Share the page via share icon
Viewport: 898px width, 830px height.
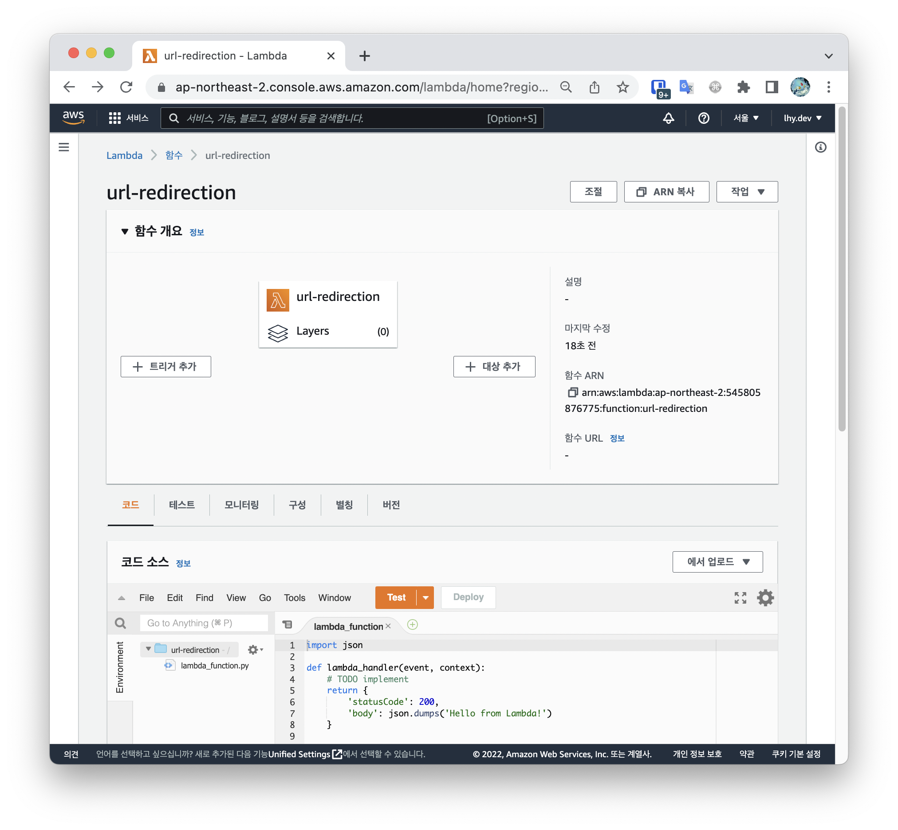[594, 87]
